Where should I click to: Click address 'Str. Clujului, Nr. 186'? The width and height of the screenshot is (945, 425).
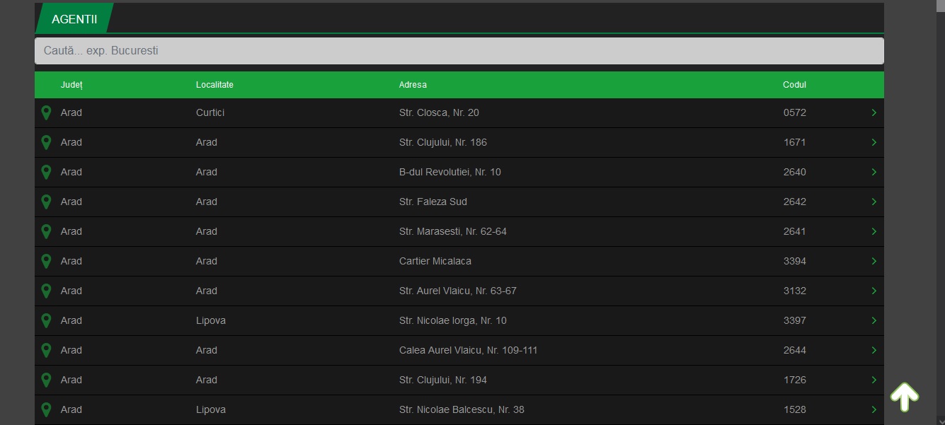[443, 142]
